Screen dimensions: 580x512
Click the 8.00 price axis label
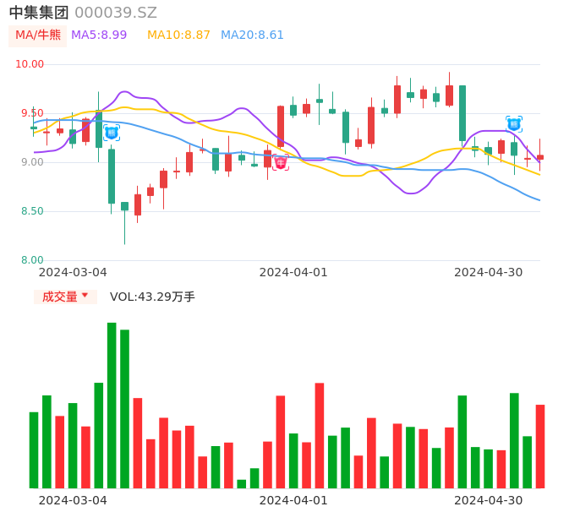click(32, 260)
